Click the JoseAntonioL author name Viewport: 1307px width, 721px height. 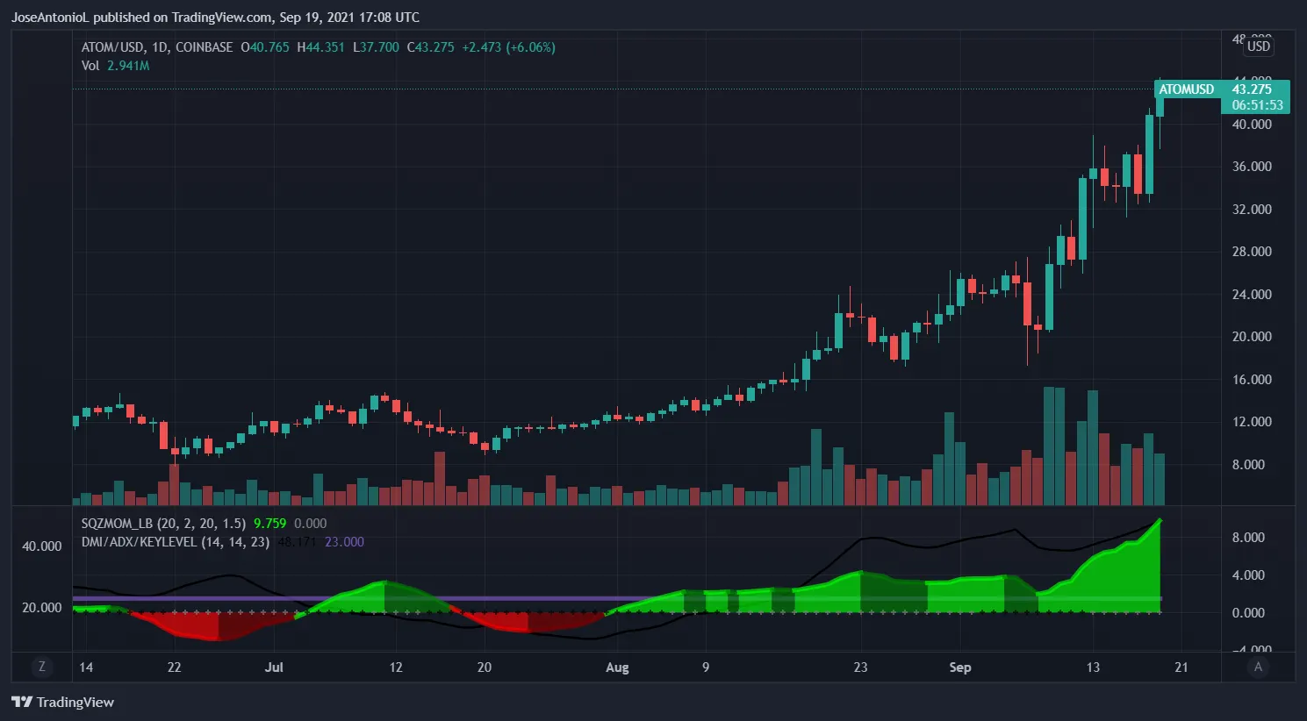(50, 18)
